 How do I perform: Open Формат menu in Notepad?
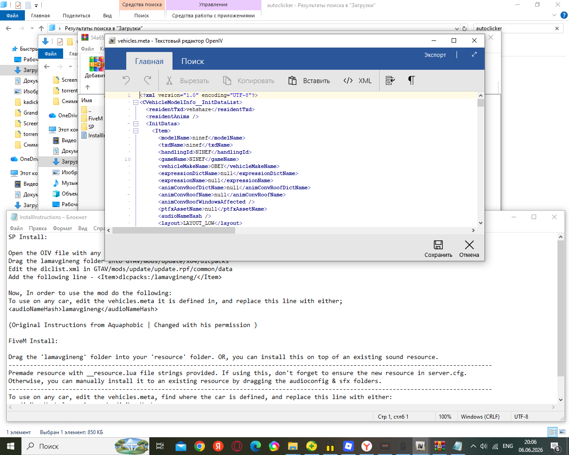coord(62,228)
